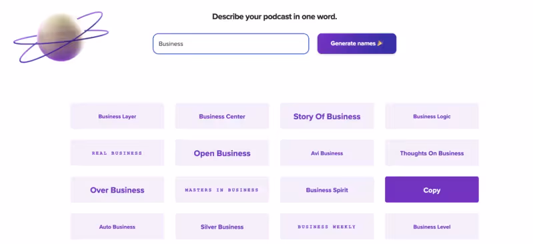Click the Generate names button
This screenshot has height=244, width=533.
[357, 43]
